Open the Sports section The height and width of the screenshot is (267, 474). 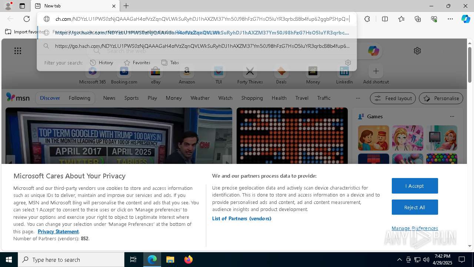coord(131,98)
